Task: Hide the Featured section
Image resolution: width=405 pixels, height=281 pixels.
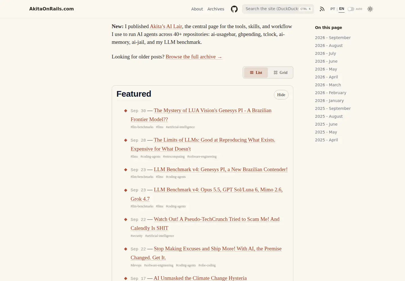Action: point(281,95)
